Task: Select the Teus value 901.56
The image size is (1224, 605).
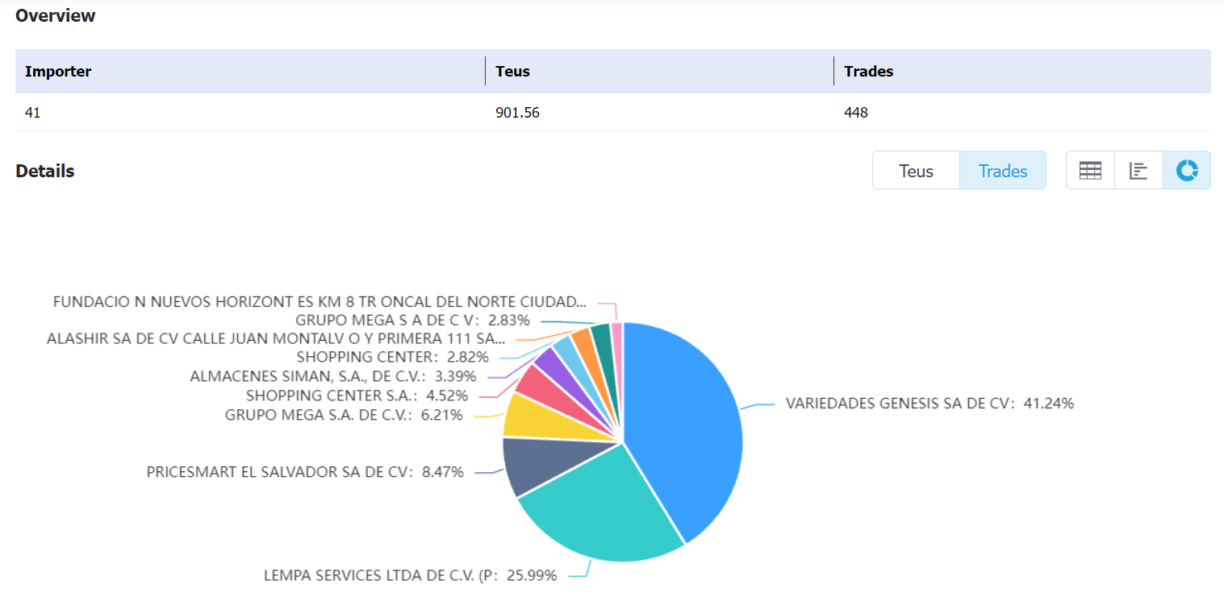Action: pos(517,113)
